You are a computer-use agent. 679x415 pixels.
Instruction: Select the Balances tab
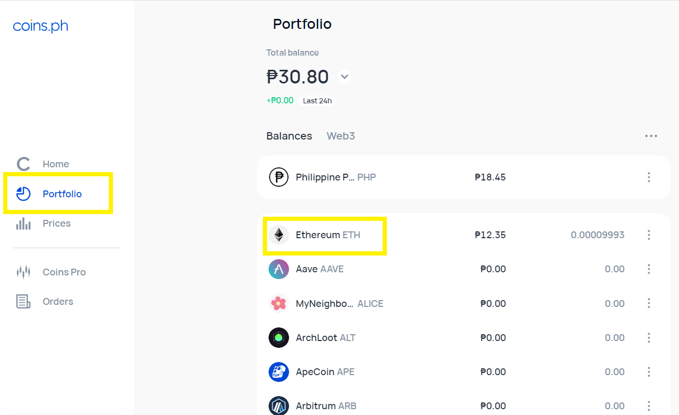pos(289,135)
